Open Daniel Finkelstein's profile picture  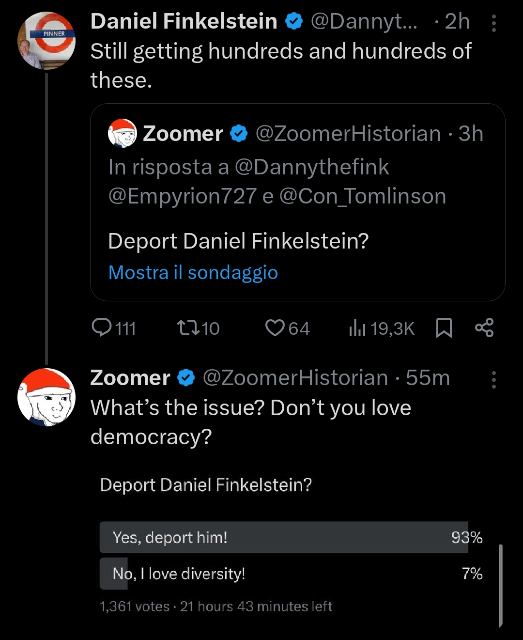tap(46, 41)
